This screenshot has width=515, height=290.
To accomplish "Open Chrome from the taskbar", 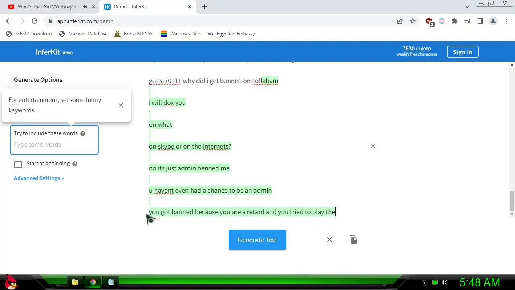I will (93, 282).
